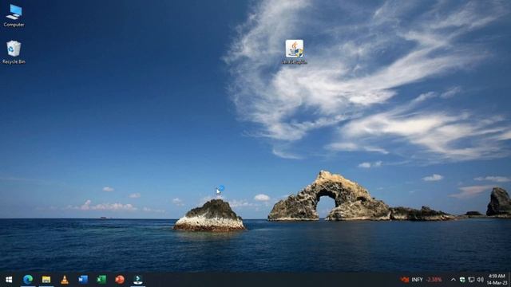Open the green security tray icon
Image resolution: width=511 pixels, height=287 pixels.
pyautogui.click(x=462, y=280)
